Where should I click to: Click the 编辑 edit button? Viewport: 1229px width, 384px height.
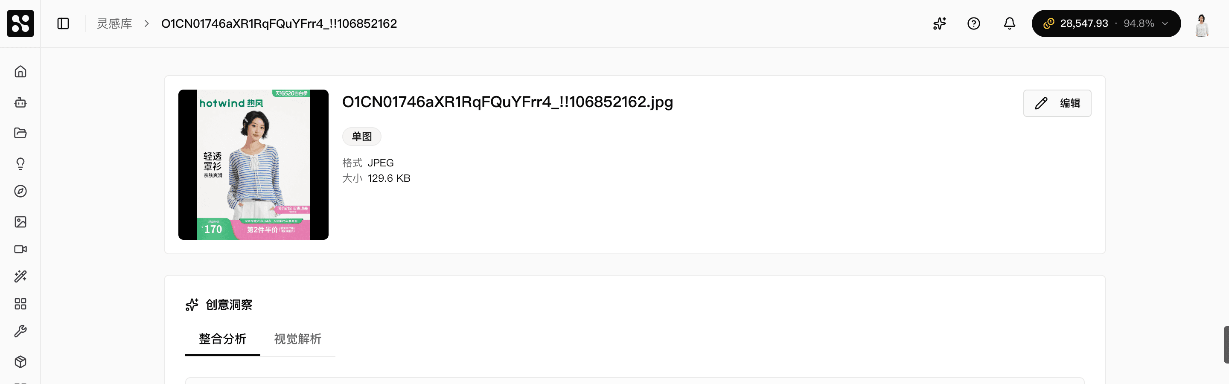click(1057, 103)
